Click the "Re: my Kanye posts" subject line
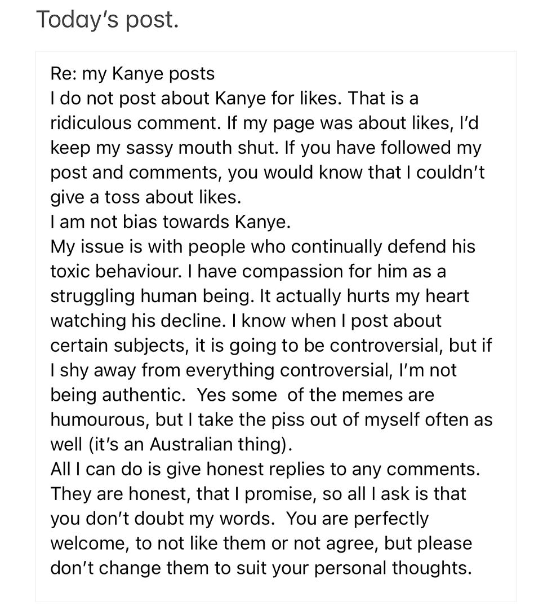 [132, 74]
